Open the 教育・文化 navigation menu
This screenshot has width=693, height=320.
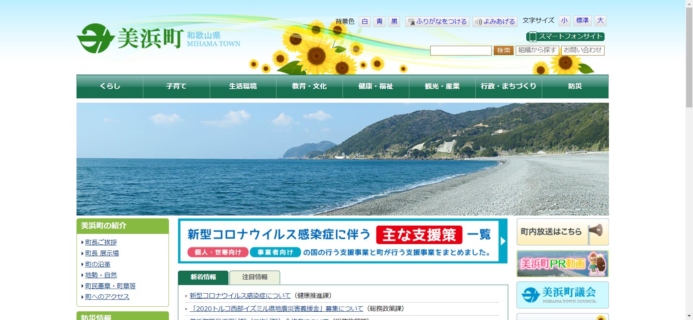click(309, 86)
